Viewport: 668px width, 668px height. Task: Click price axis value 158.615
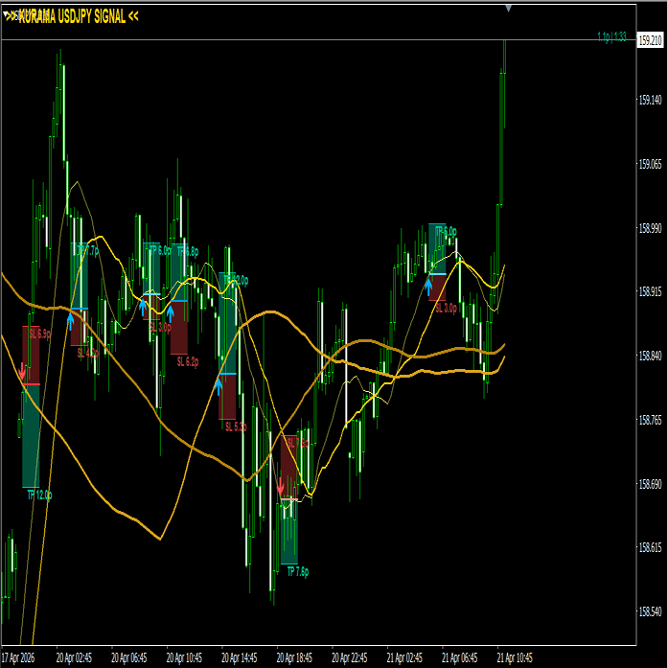pos(650,547)
